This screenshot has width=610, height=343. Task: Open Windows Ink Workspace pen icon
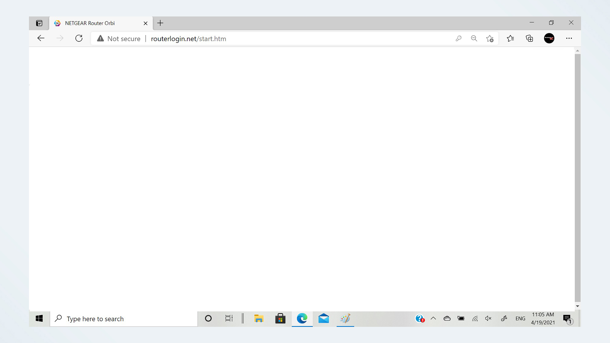(504, 319)
